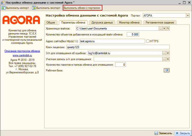This screenshot has width=192, height=136.
Task: Click the Выполнить импорт toolbar icon
Action: click(x=4, y=8)
